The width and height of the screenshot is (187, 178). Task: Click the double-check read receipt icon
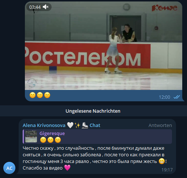pyautogui.click(x=177, y=97)
